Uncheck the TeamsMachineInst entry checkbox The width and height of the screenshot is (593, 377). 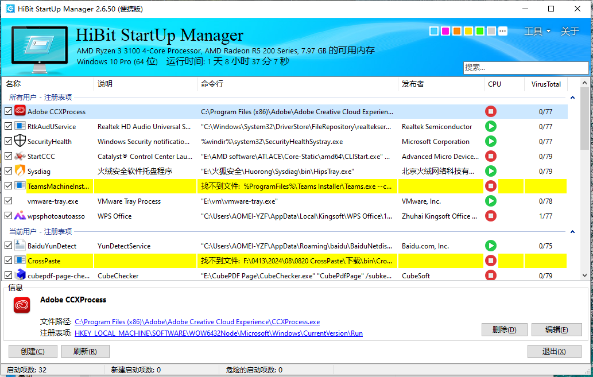tap(9, 186)
